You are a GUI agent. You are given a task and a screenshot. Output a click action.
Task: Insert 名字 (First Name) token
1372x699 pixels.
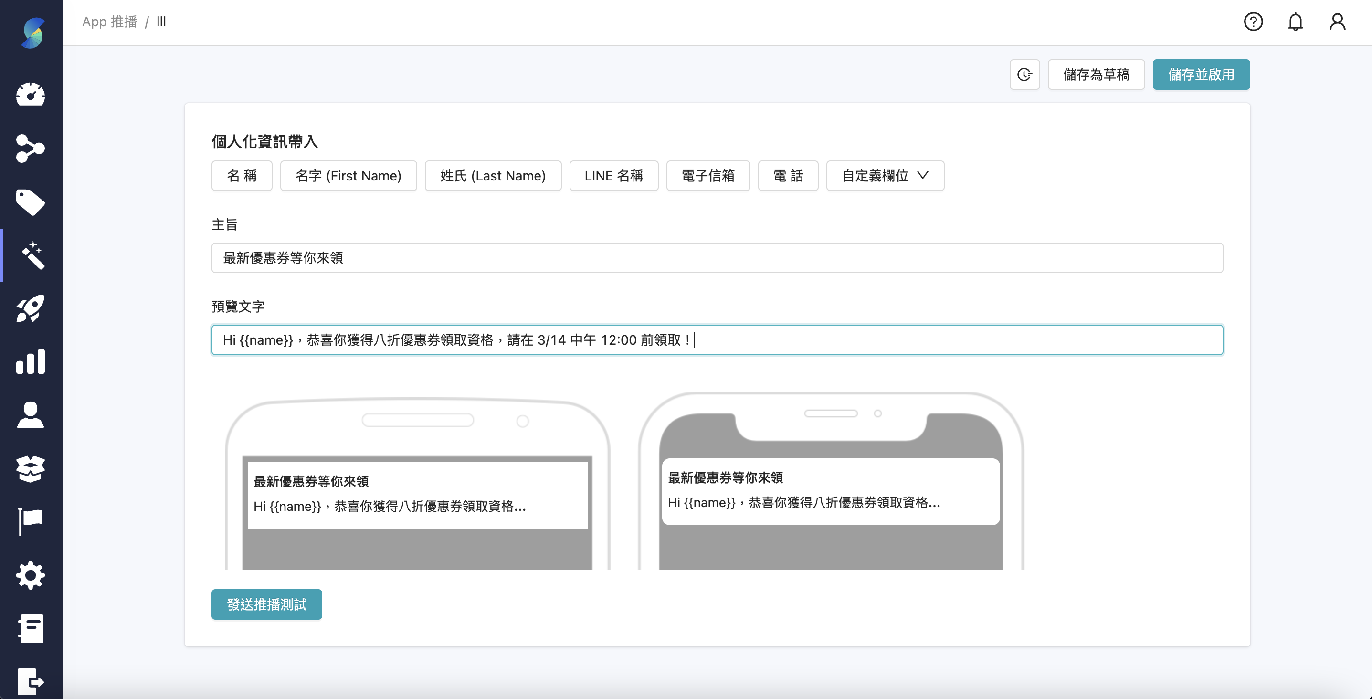coord(349,176)
